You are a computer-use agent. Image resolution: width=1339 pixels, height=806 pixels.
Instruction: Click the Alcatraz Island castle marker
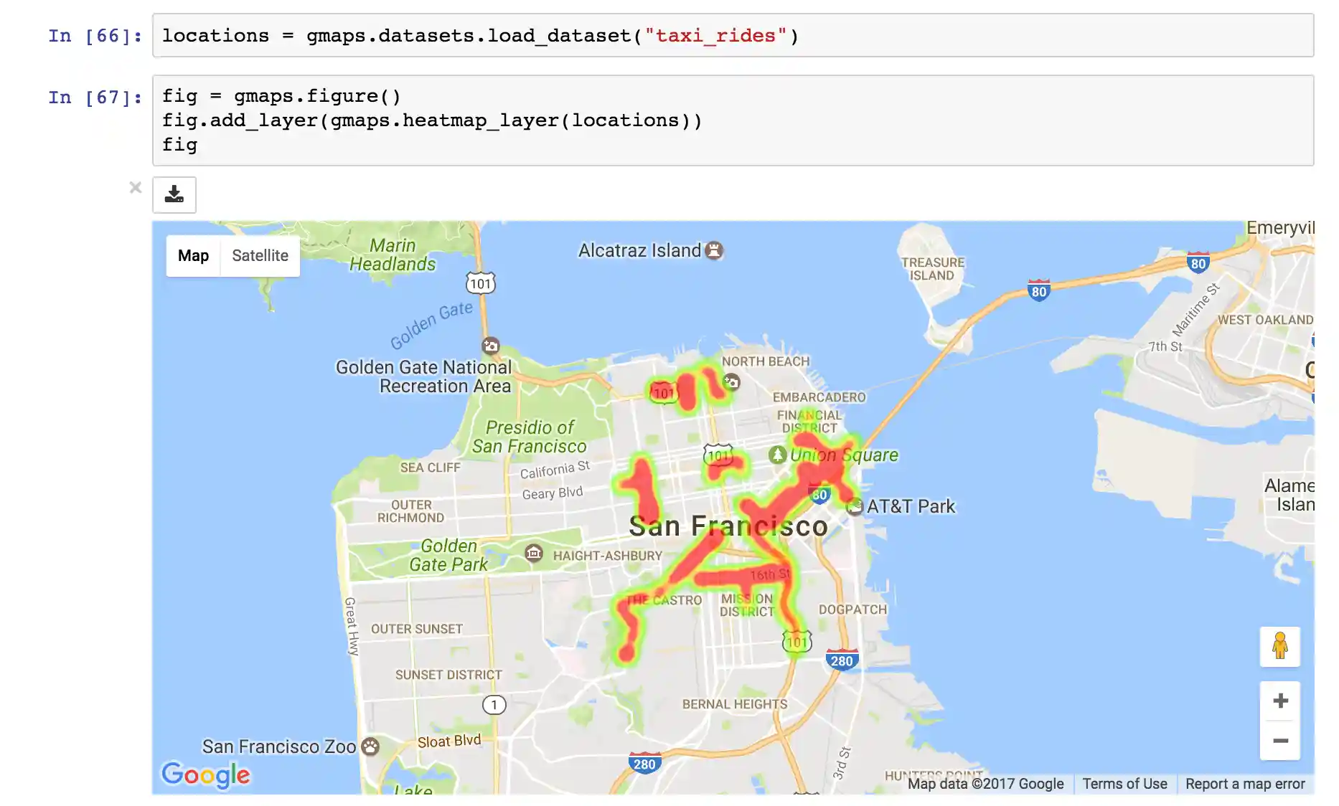tap(715, 251)
